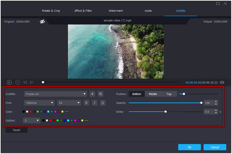Viewport: 232px width, 154px height.
Task: Confirm changes with OK button
Action: pos(189,147)
